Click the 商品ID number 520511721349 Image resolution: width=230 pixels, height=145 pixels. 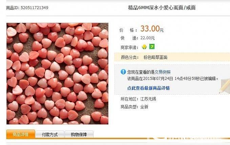tap(35, 8)
